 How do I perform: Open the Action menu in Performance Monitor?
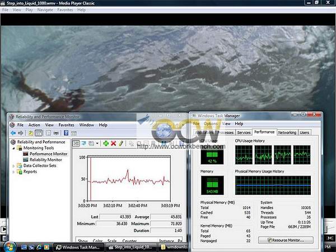point(34,125)
